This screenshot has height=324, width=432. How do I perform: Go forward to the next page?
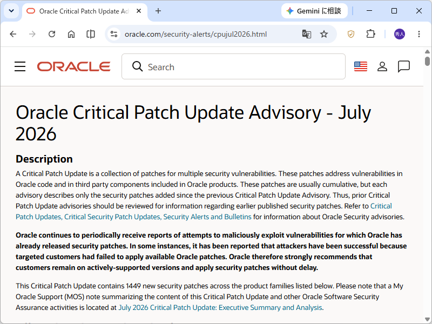point(32,34)
